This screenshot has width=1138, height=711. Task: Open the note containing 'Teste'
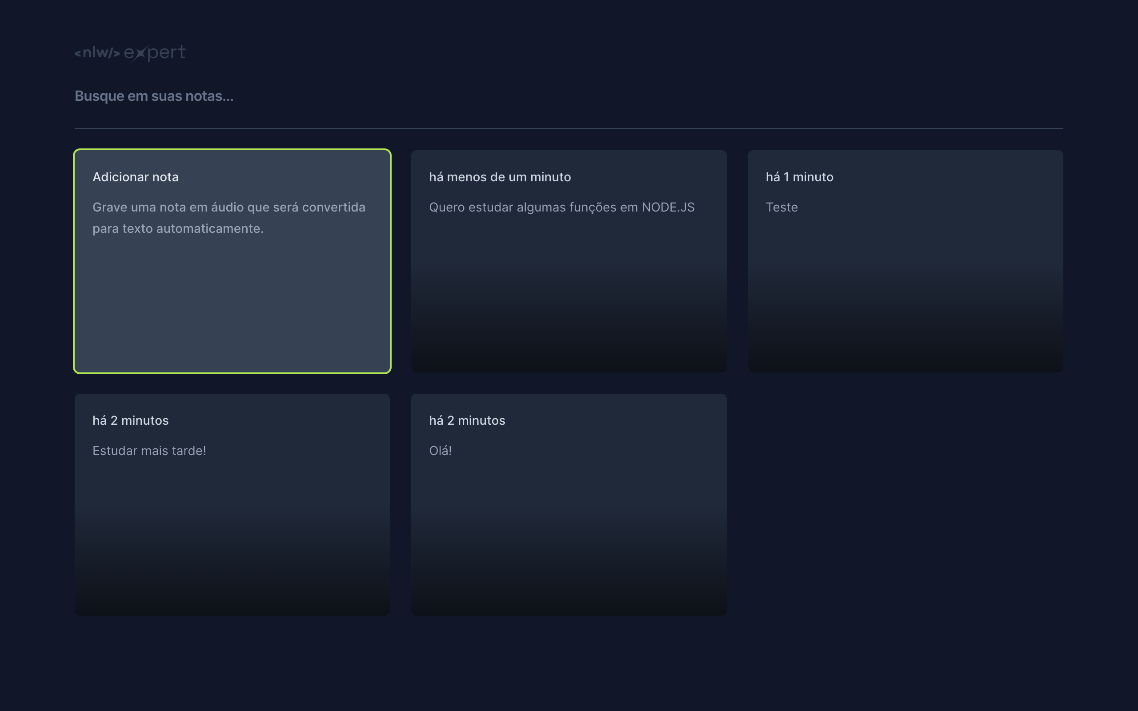click(905, 261)
